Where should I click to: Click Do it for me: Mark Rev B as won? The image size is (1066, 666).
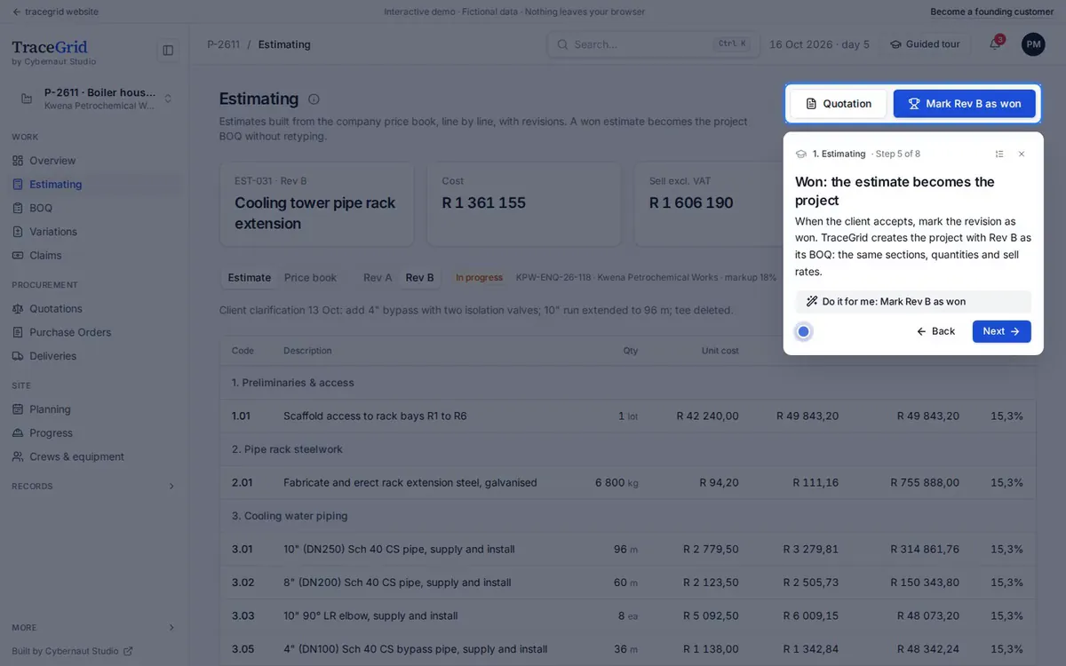(913, 302)
